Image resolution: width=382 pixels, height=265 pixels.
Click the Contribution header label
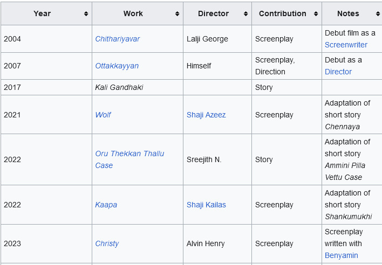pyautogui.click(x=283, y=13)
